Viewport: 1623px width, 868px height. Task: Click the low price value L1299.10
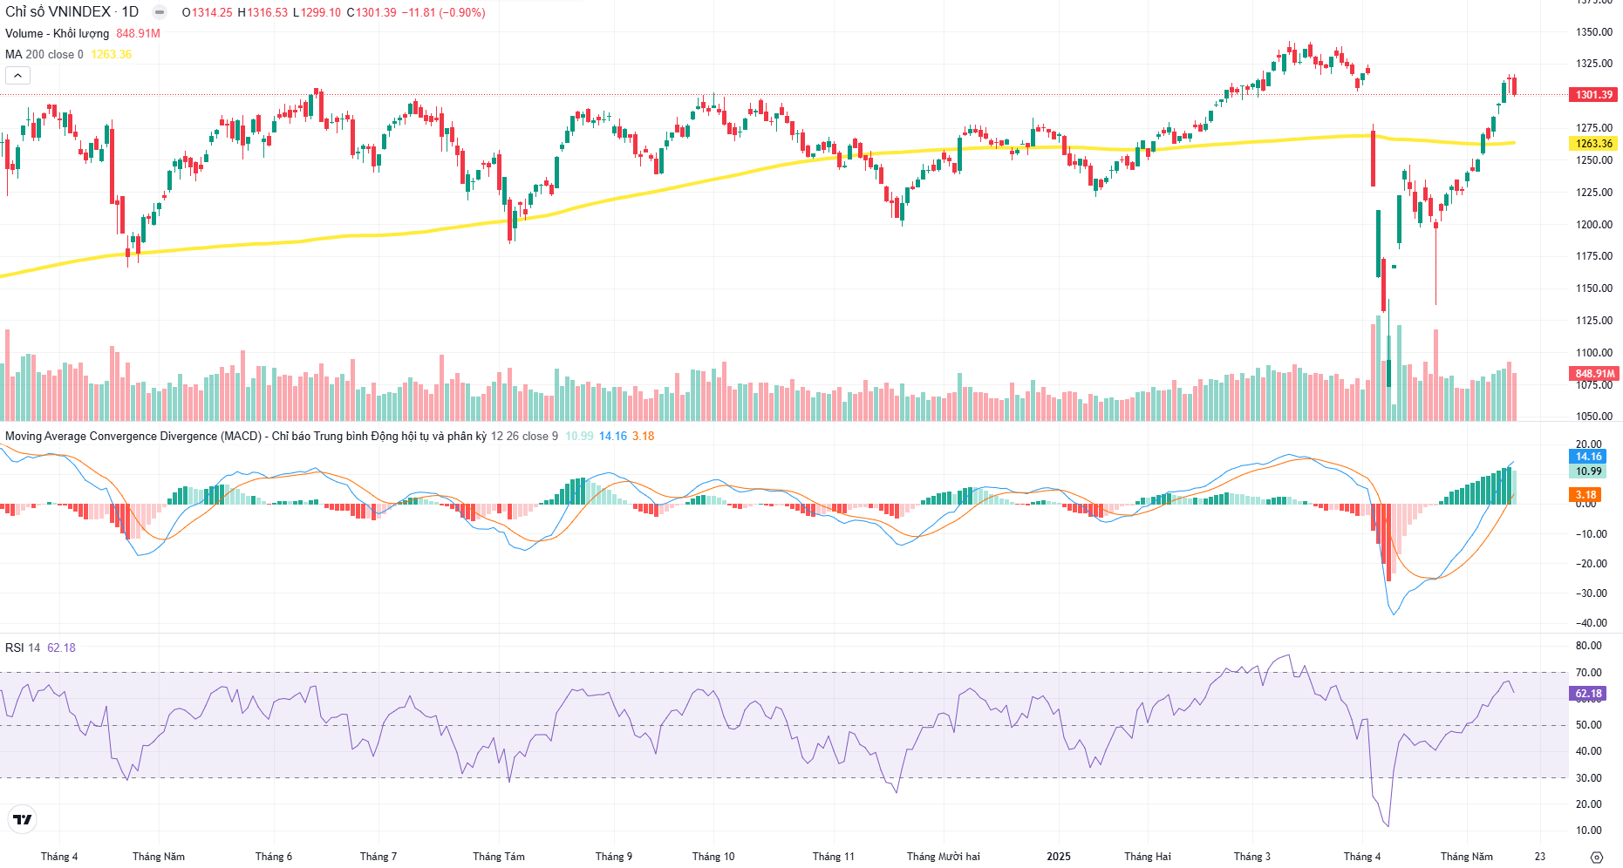[x=317, y=12]
